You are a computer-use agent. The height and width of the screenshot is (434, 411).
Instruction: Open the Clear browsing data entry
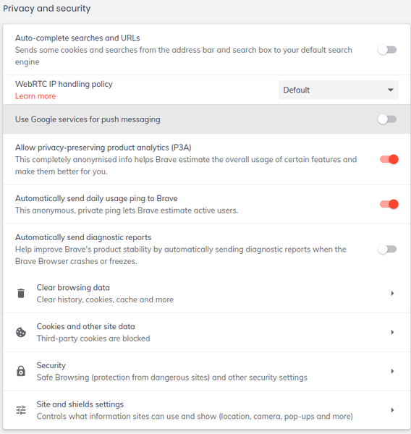click(207, 294)
